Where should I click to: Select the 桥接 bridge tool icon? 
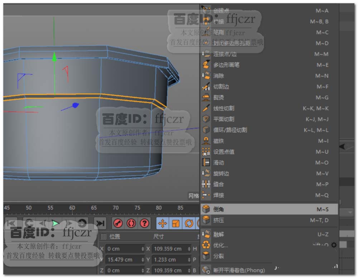(x=206, y=21)
